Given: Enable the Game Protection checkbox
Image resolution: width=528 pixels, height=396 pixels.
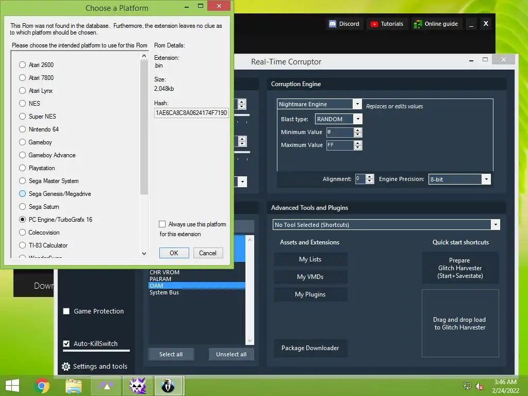Looking at the screenshot, I should click(67, 311).
